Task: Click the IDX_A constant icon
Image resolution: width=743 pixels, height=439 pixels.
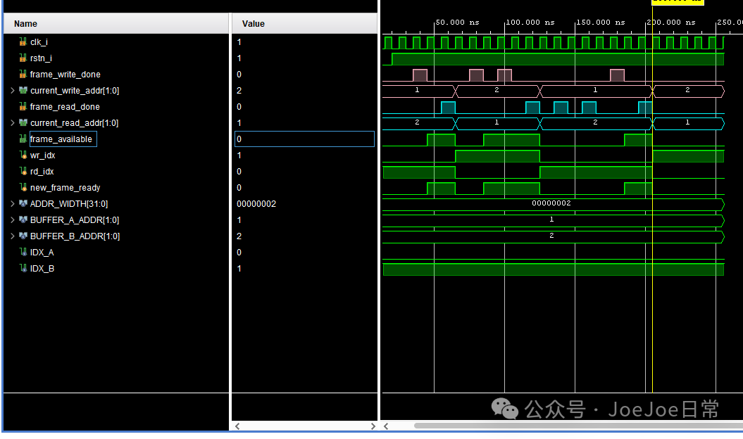Action: 23,252
